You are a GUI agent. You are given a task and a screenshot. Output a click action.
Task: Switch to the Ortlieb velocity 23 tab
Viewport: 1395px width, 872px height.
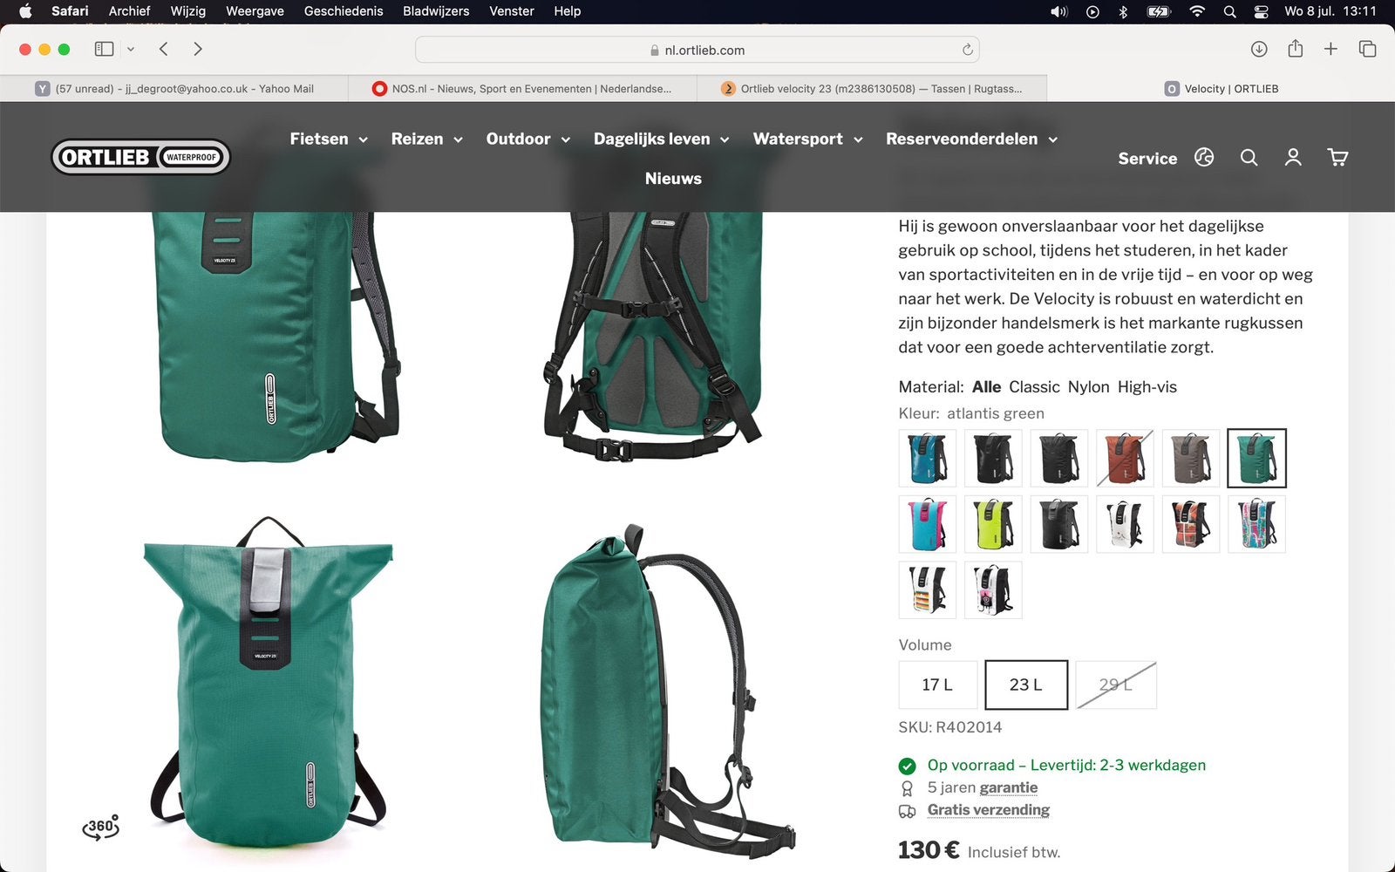[x=872, y=88]
